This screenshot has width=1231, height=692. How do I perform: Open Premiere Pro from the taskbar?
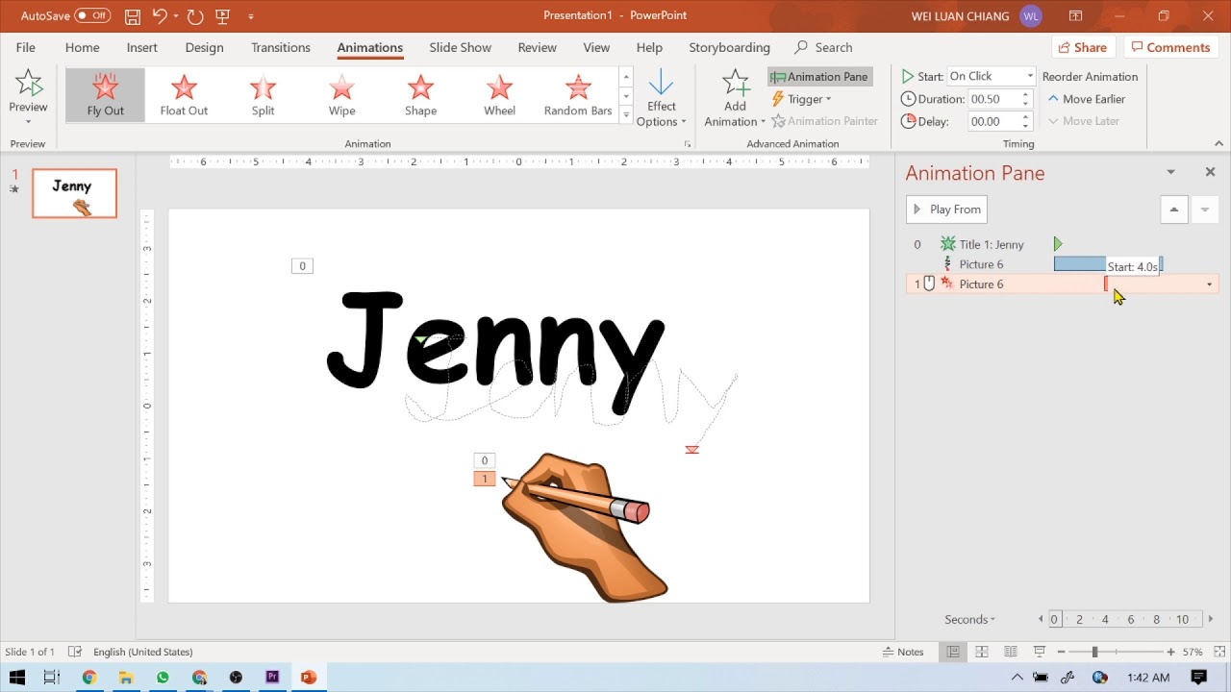[272, 678]
